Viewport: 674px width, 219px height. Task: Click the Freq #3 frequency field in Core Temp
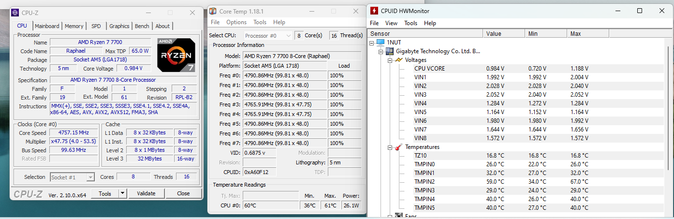tap(285, 104)
